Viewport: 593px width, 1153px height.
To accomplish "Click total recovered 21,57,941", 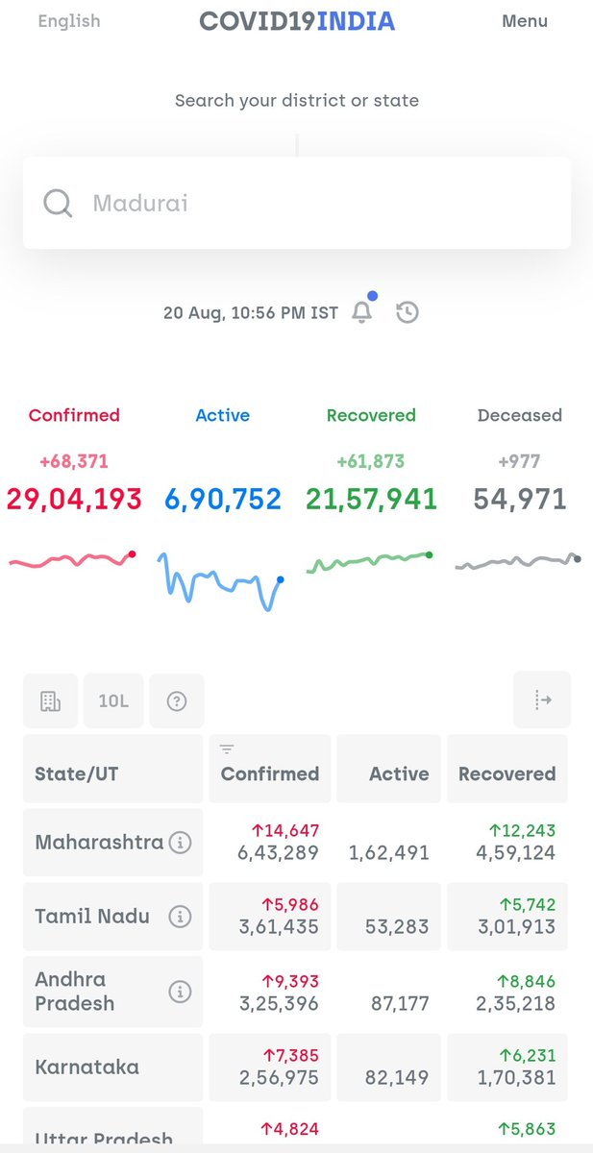I will tap(371, 499).
